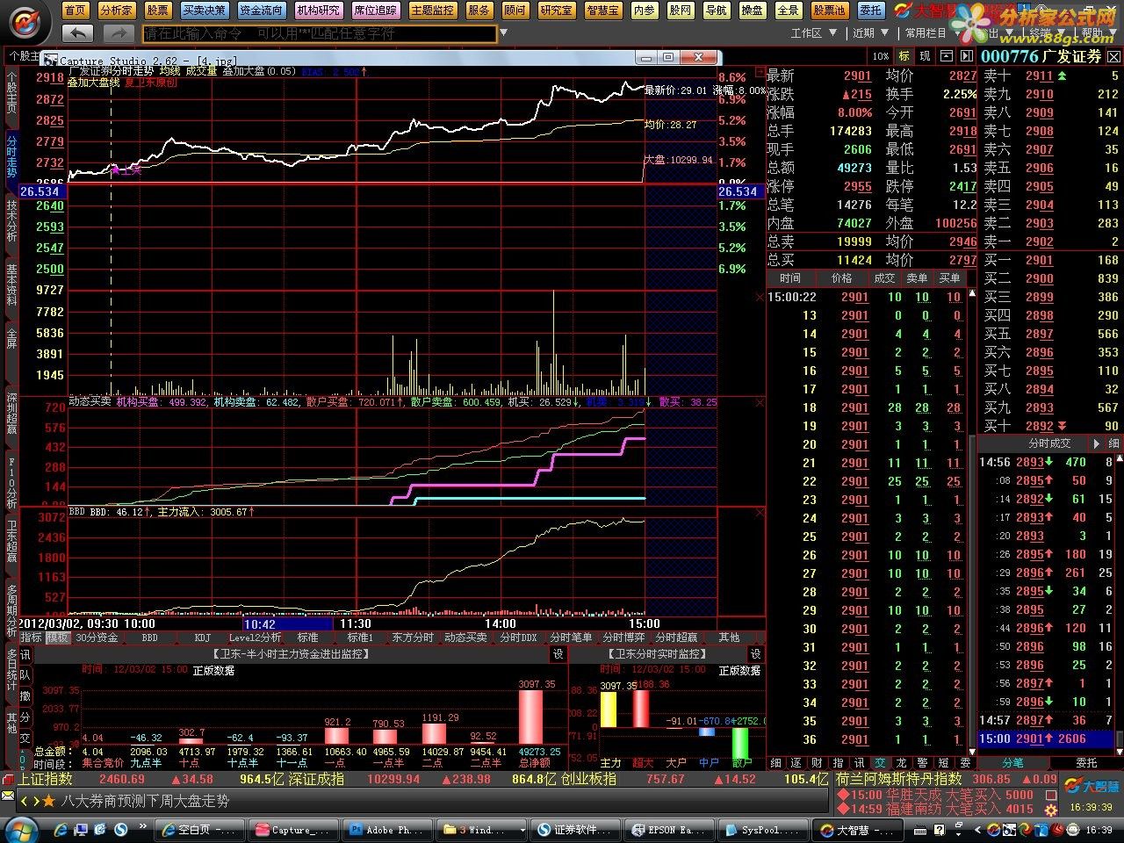Click the skip-forward icon beside stock code

[x=967, y=56]
